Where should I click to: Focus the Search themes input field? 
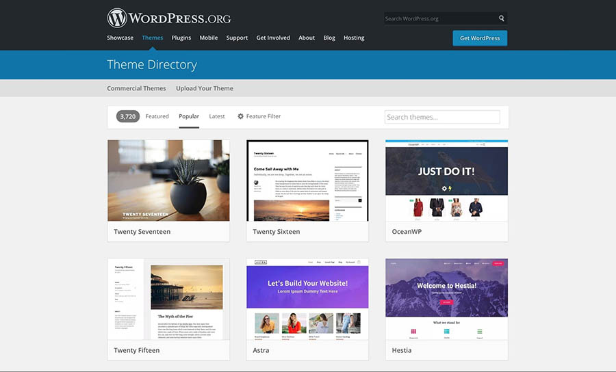[x=442, y=117]
